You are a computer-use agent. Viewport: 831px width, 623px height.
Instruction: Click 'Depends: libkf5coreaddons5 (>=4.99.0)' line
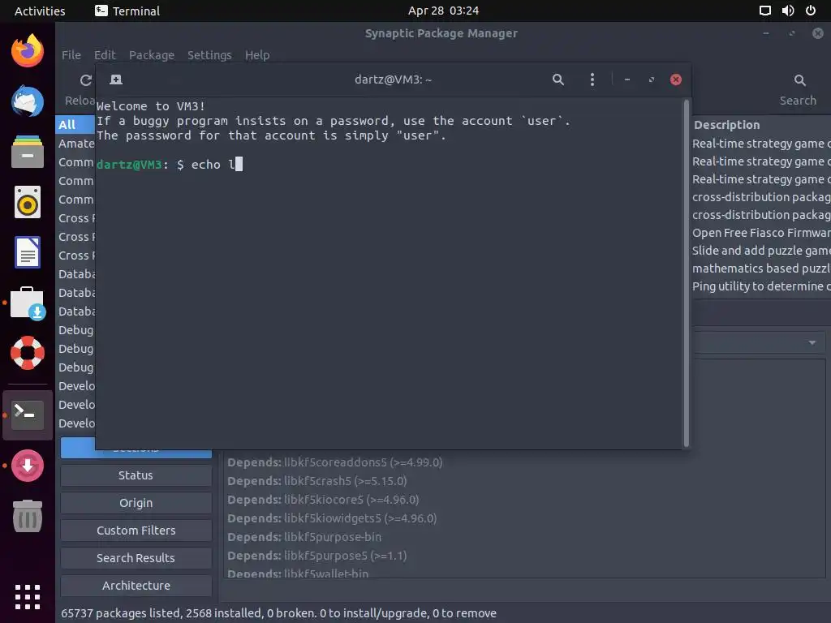pyautogui.click(x=335, y=462)
